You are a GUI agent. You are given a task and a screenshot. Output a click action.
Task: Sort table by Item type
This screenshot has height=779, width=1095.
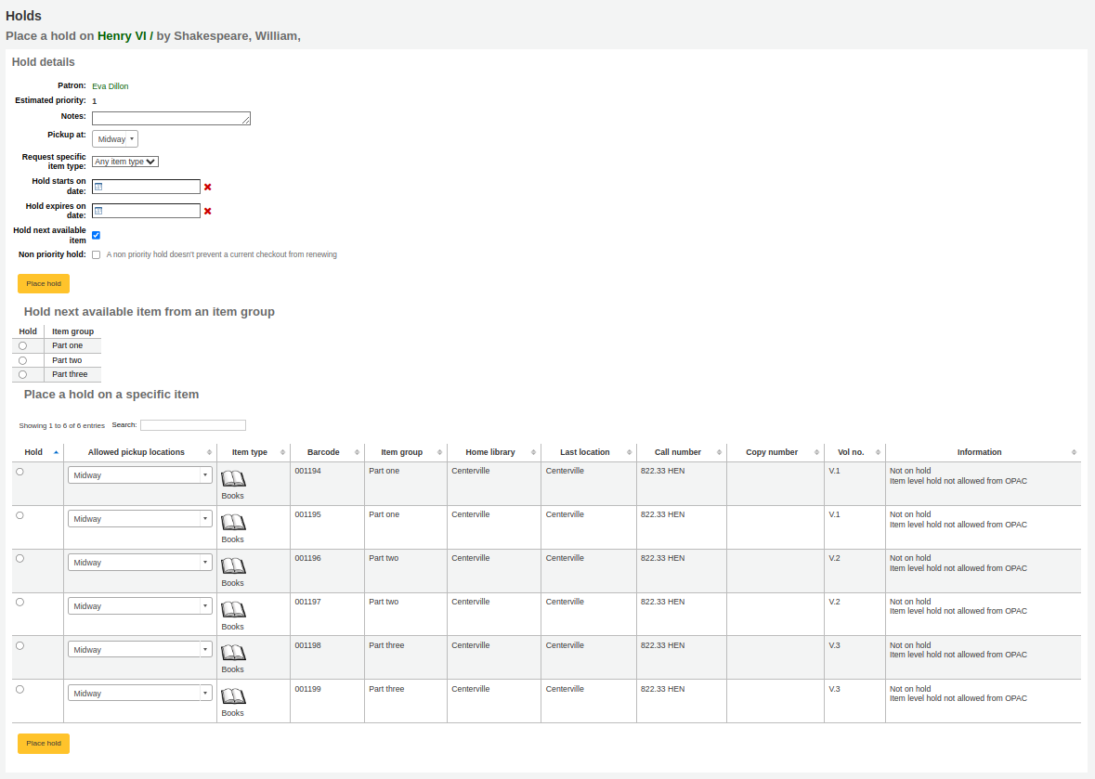(254, 452)
